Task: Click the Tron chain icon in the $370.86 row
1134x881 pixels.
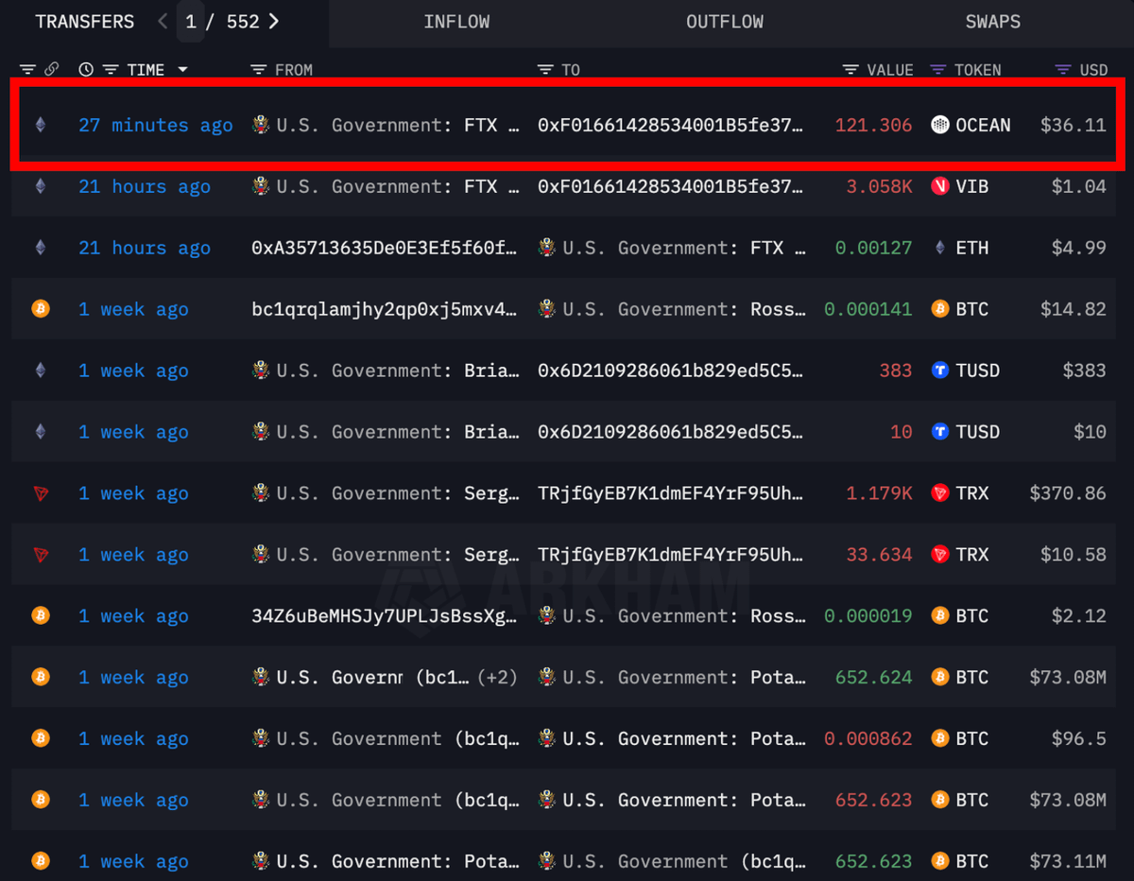Action: 40,493
